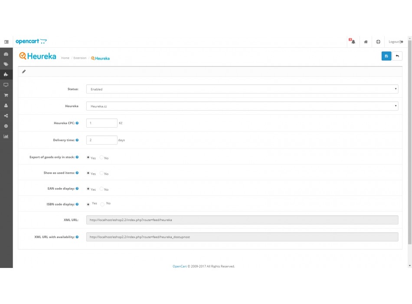Click the Home breadcrumb link
This screenshot has width=412, height=304.
(x=65, y=58)
